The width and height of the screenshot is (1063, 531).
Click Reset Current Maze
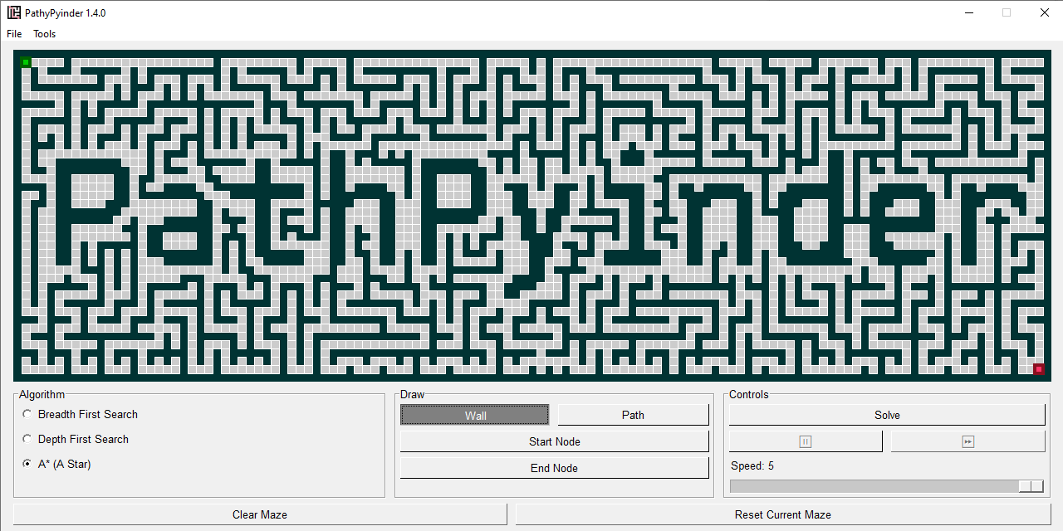tap(783, 514)
